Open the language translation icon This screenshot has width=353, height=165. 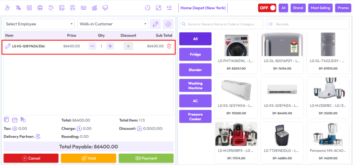coord(19,8)
